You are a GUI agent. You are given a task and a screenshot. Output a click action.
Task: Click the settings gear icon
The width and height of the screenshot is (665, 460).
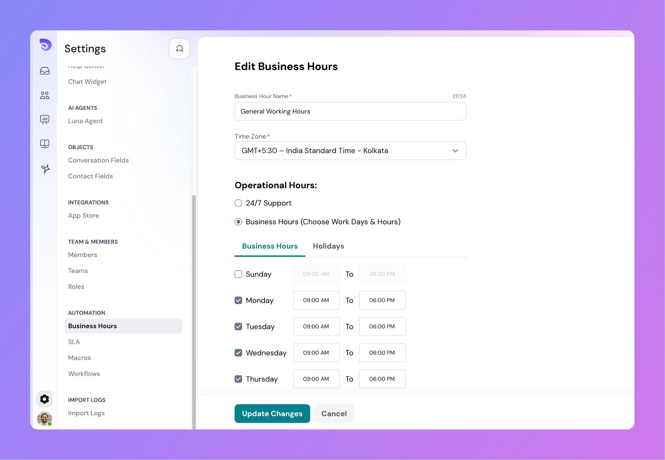click(x=44, y=399)
